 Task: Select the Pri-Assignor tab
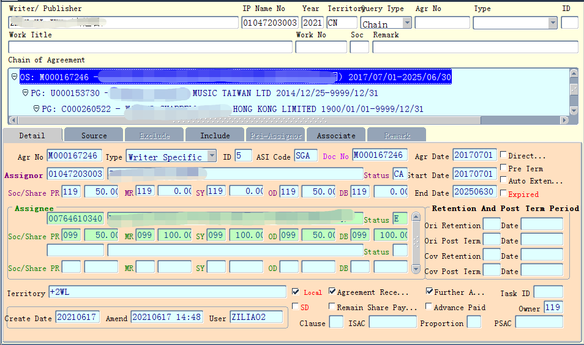click(275, 135)
